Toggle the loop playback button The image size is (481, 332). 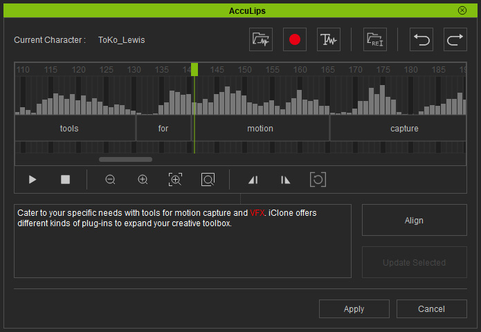pyautogui.click(x=318, y=180)
